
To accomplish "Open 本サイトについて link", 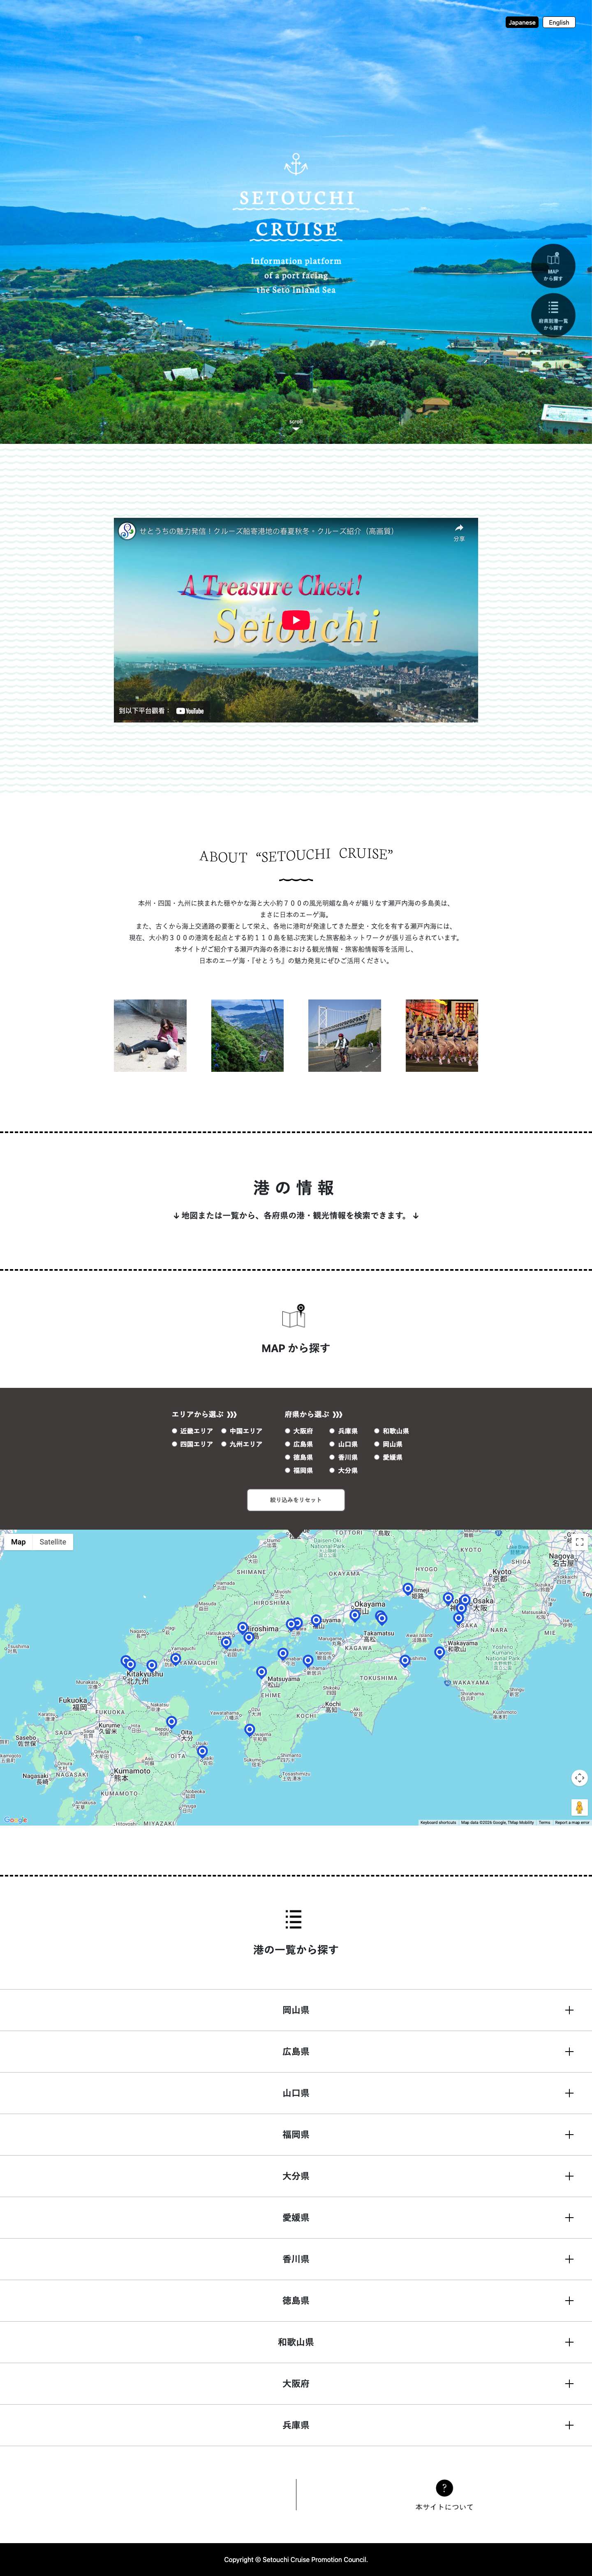I will pos(444,2507).
